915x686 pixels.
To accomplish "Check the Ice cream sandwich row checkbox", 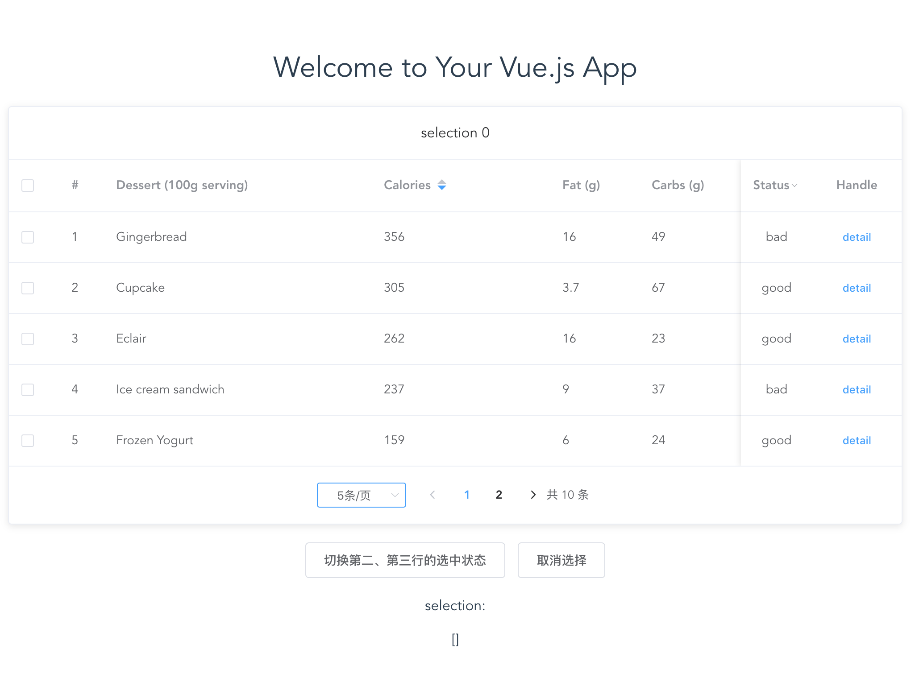I will tap(28, 390).
